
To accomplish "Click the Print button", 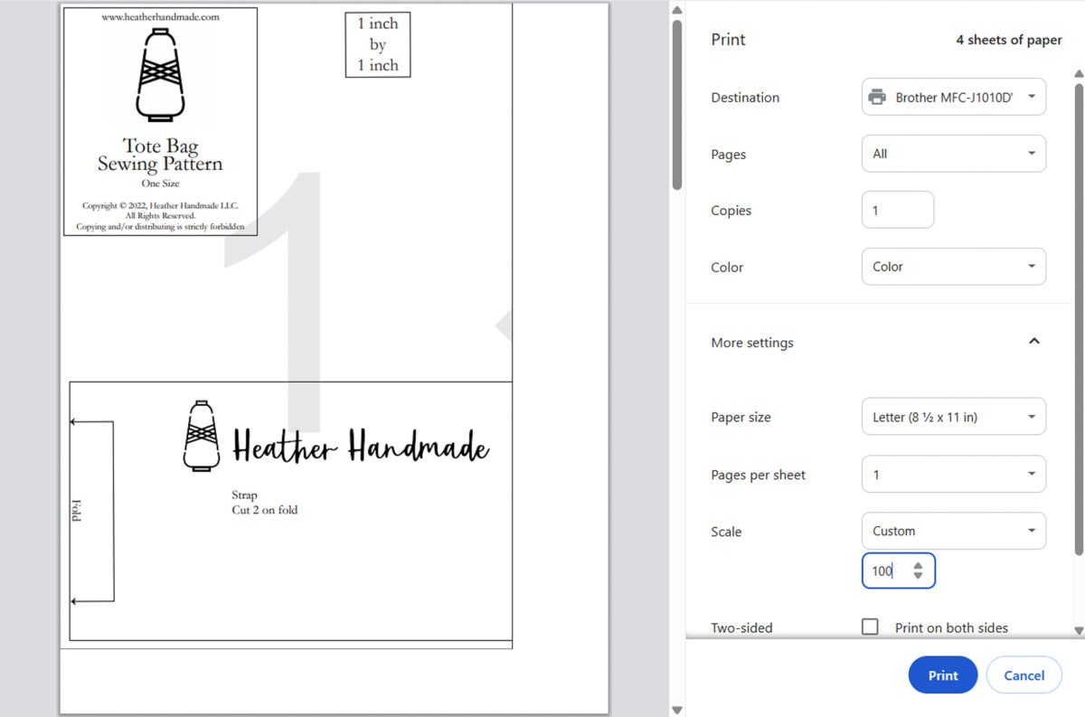I will (x=943, y=675).
